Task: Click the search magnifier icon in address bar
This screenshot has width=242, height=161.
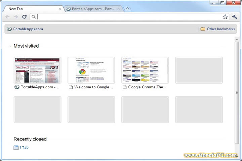Action: pos(34,17)
